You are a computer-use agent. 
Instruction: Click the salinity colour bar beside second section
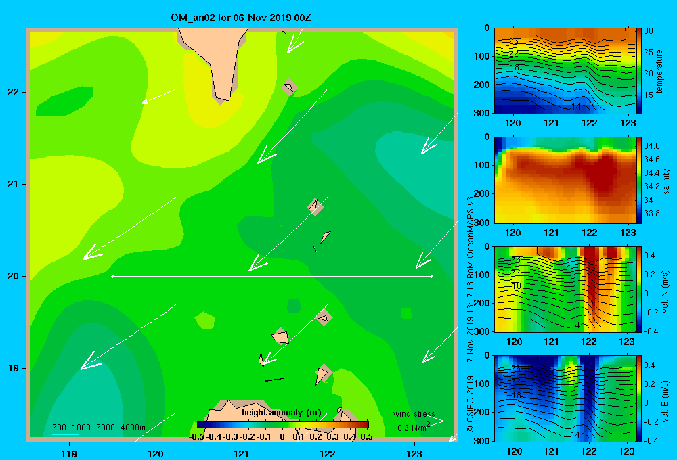click(x=639, y=180)
